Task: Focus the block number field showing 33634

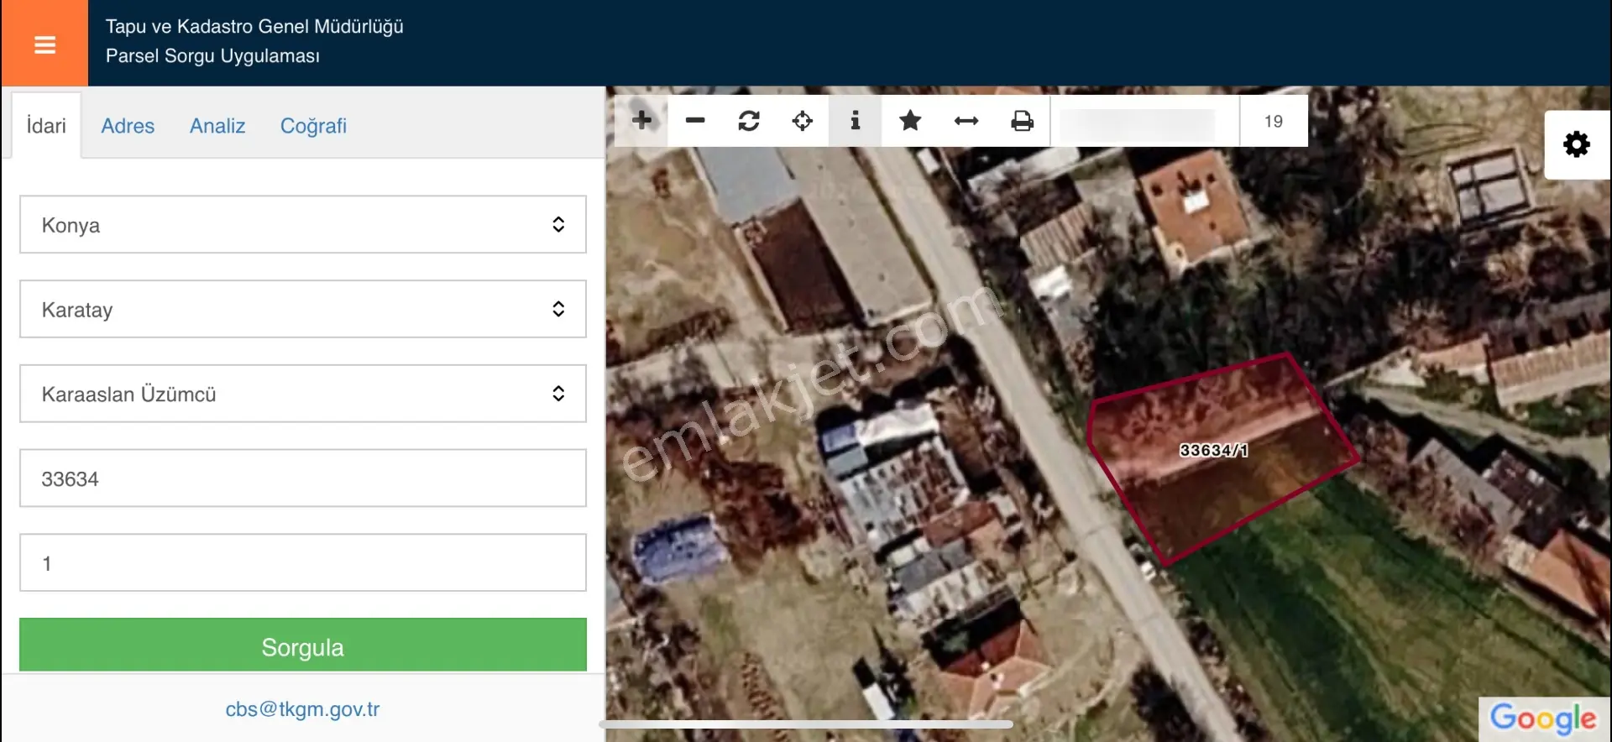Action: 303,478
